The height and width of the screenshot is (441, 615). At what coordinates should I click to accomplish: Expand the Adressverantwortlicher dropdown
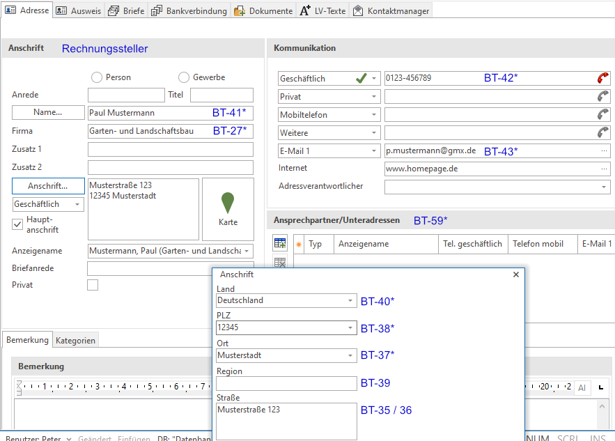click(604, 187)
